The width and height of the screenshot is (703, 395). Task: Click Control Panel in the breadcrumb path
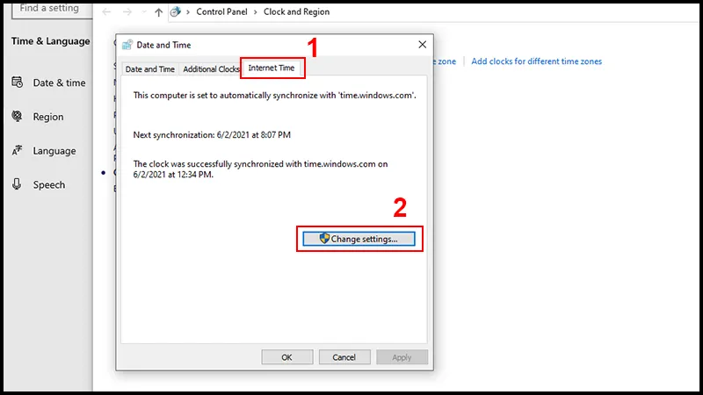[x=222, y=12]
